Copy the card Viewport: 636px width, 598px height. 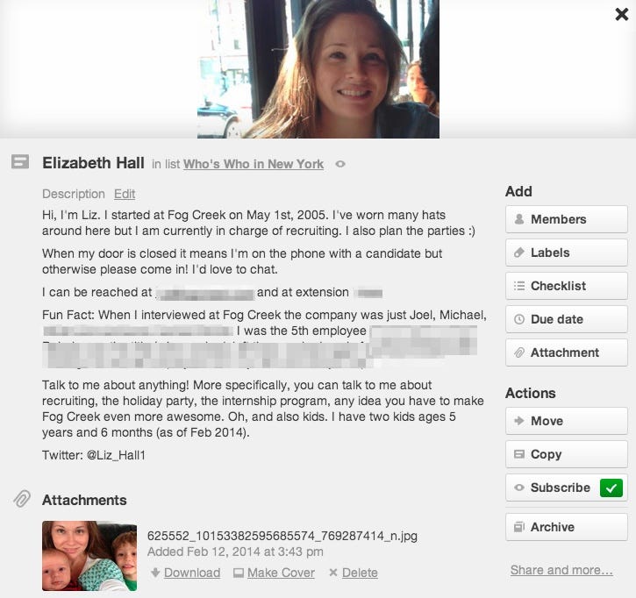pos(566,454)
